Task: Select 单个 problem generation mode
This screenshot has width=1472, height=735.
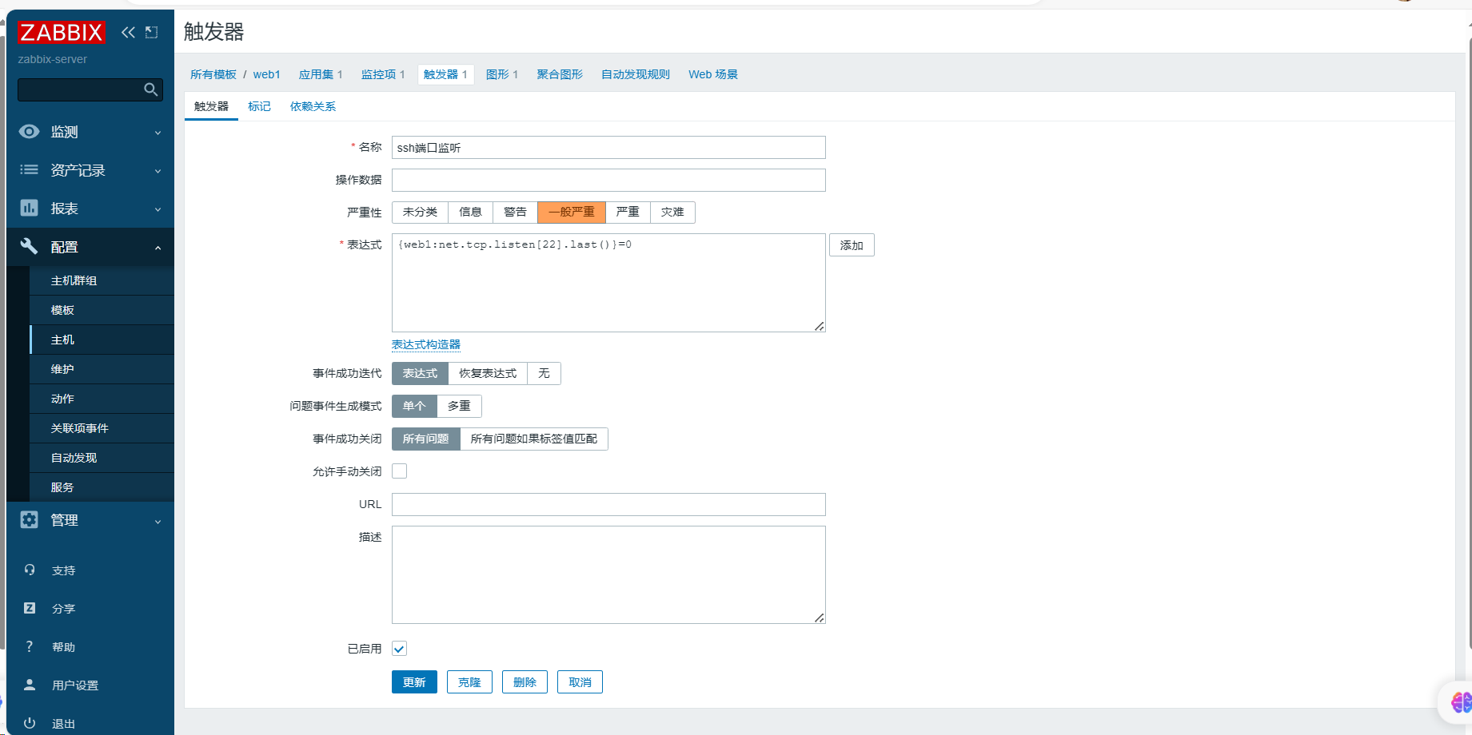Action: (x=414, y=406)
